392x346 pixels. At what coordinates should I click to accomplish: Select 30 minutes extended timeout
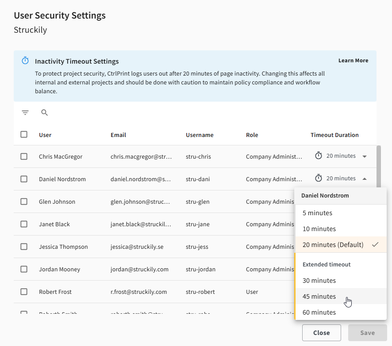click(x=341, y=280)
